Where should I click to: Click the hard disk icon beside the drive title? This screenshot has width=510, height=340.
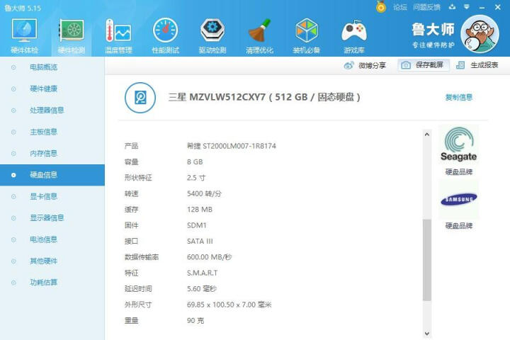[x=140, y=98]
